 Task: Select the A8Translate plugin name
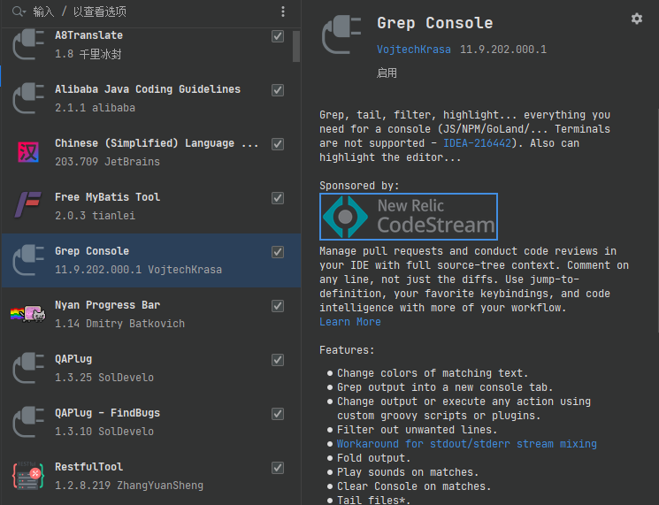(x=88, y=35)
